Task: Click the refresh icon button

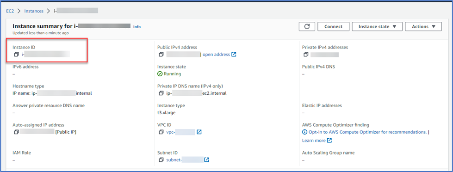Action: [x=307, y=26]
